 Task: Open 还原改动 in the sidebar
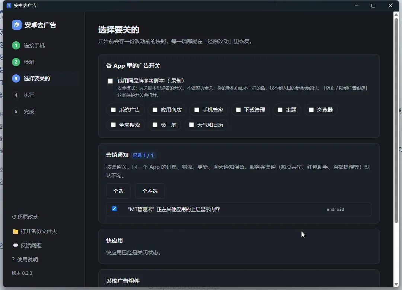click(x=25, y=217)
